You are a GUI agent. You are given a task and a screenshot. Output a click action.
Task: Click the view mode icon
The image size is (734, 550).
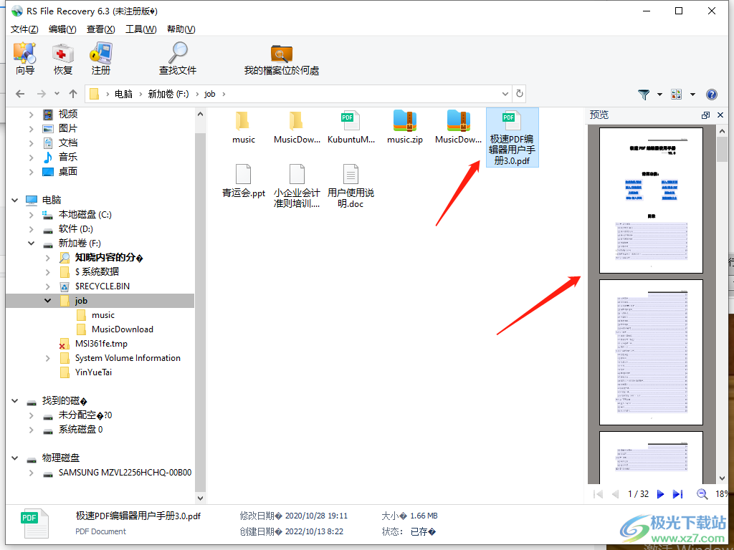pyautogui.click(x=677, y=95)
